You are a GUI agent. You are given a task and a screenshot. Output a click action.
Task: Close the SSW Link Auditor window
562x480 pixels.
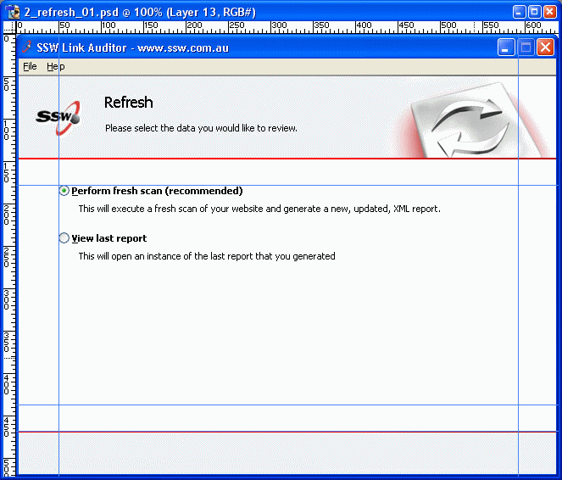(545, 47)
